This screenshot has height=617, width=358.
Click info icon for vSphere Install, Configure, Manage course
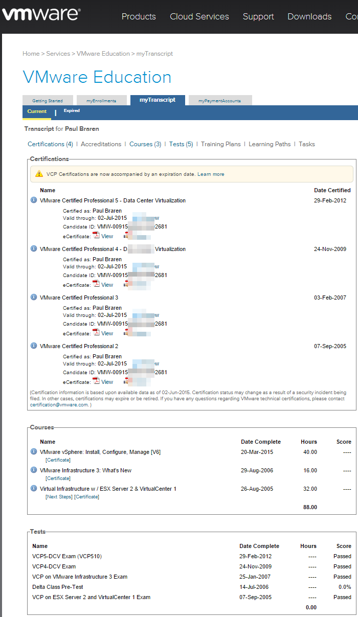click(x=34, y=452)
